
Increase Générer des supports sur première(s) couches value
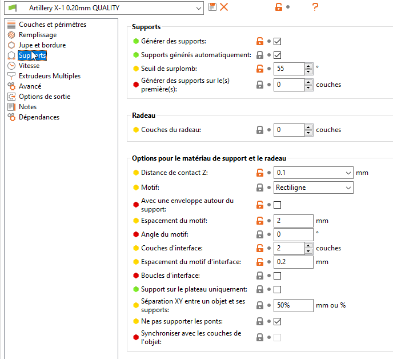[x=308, y=82]
